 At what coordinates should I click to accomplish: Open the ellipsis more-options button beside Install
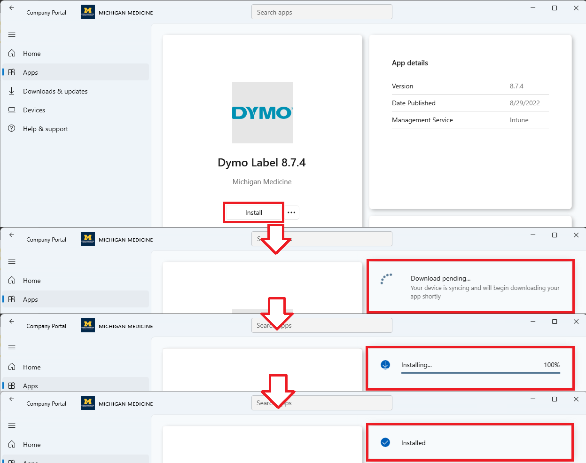(x=291, y=212)
